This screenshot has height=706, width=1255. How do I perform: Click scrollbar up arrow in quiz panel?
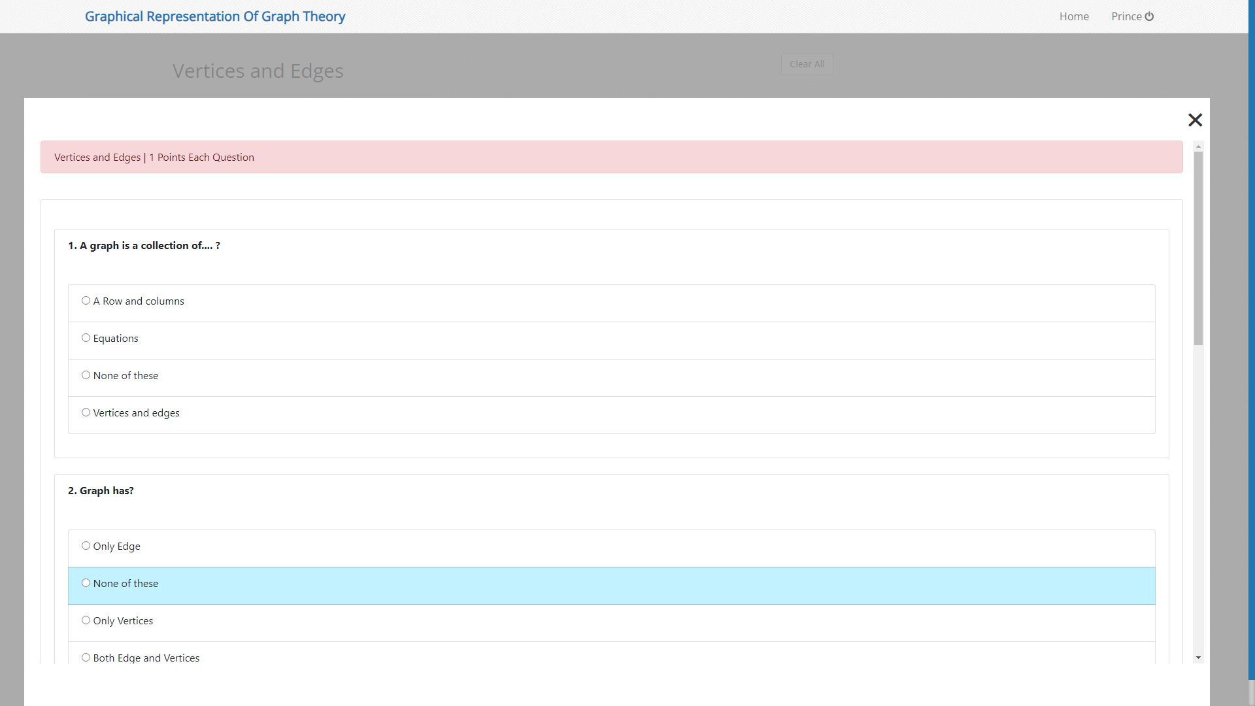click(1198, 146)
